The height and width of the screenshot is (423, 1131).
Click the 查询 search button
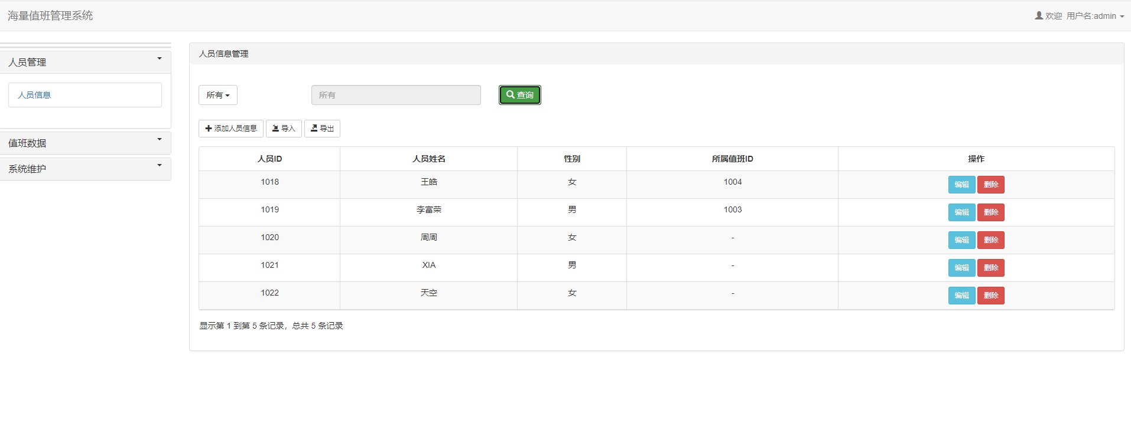click(520, 95)
